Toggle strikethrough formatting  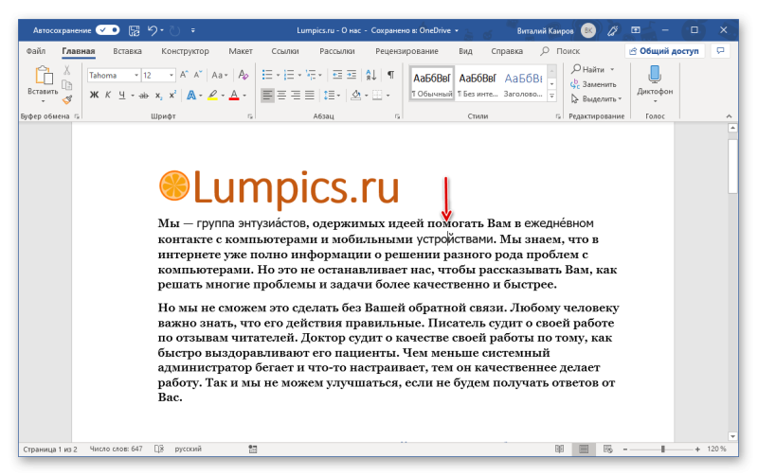click(144, 96)
